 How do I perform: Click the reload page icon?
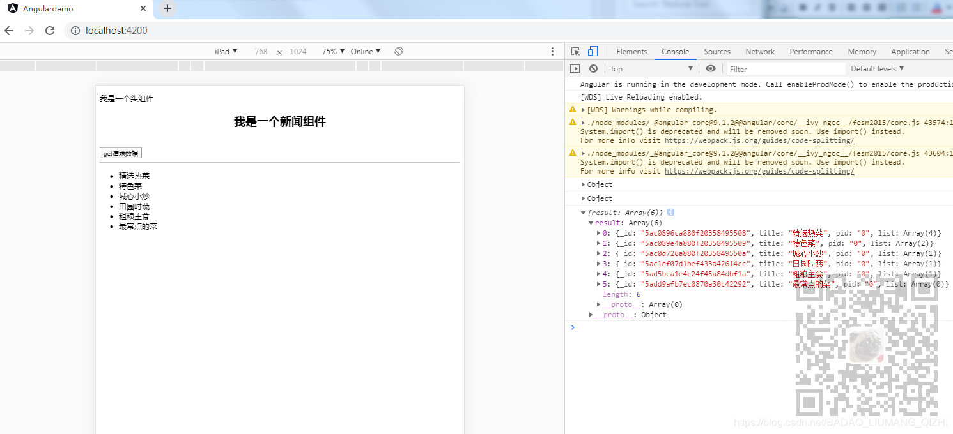pos(50,30)
